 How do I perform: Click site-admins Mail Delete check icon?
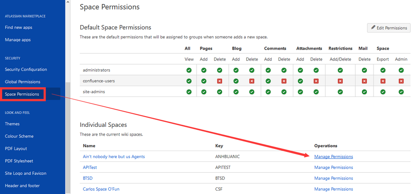(364, 92)
